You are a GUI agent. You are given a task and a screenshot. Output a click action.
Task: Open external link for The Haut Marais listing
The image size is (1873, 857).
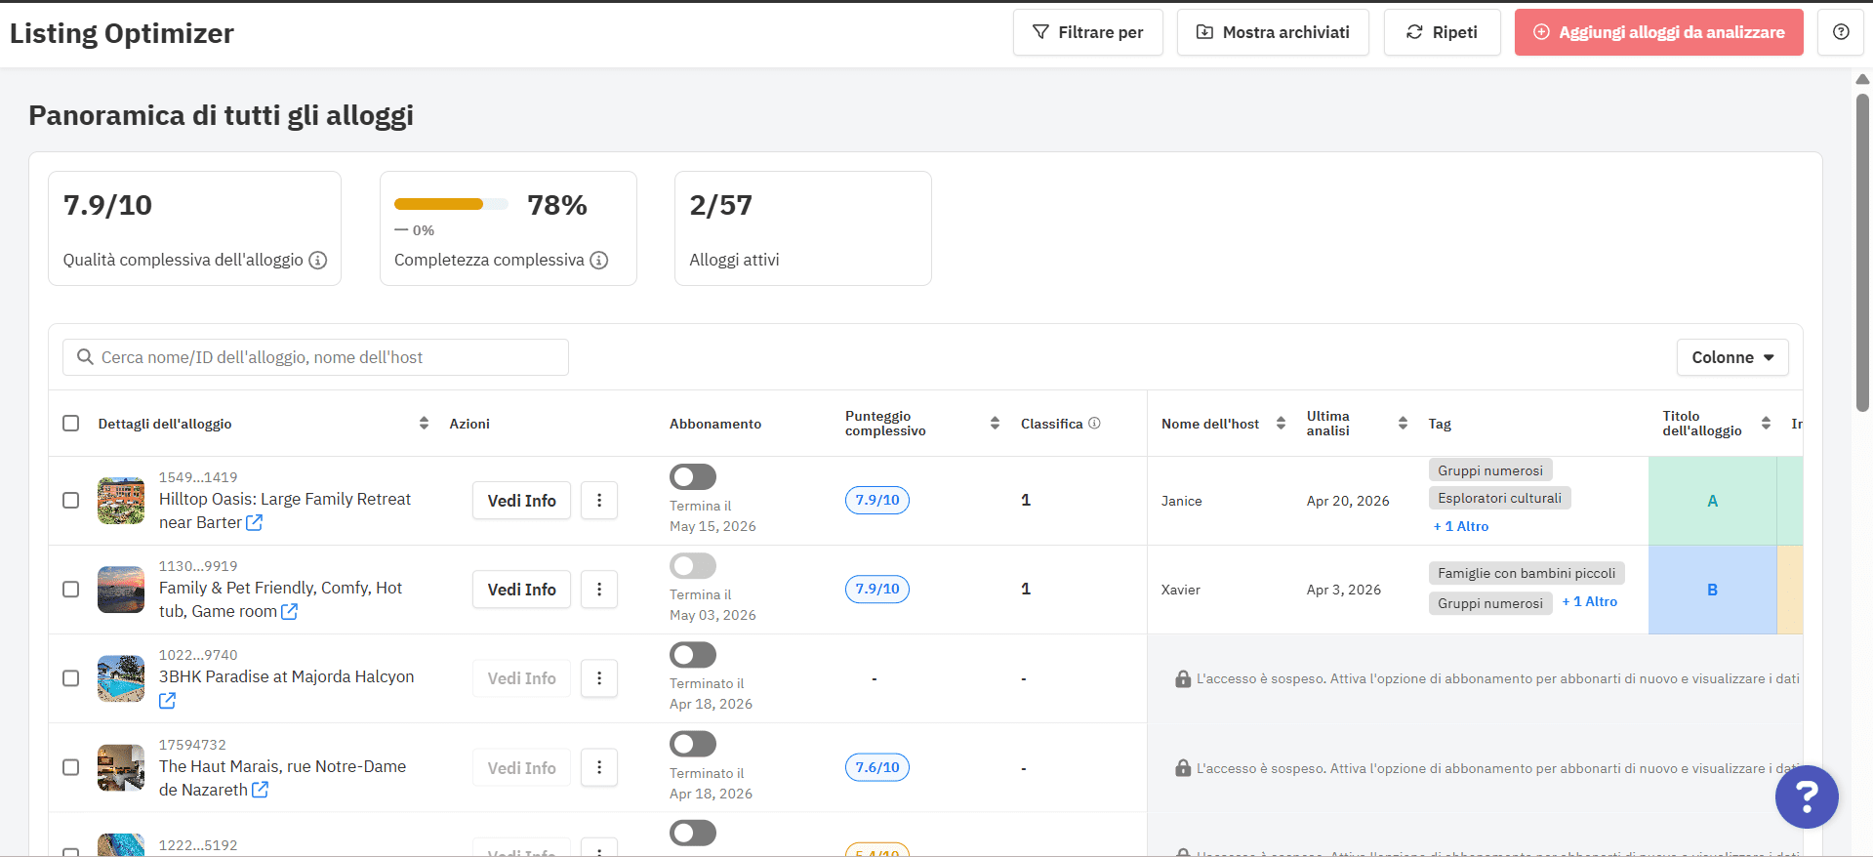click(x=261, y=790)
